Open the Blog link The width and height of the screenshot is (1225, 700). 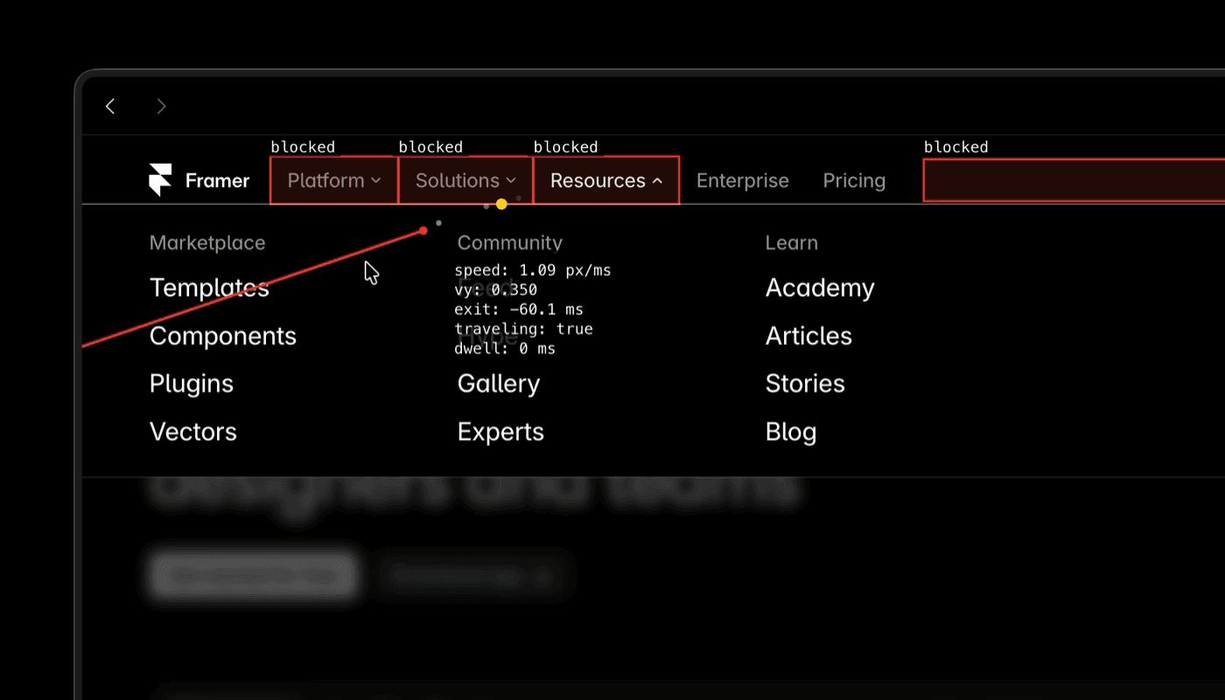pos(791,432)
